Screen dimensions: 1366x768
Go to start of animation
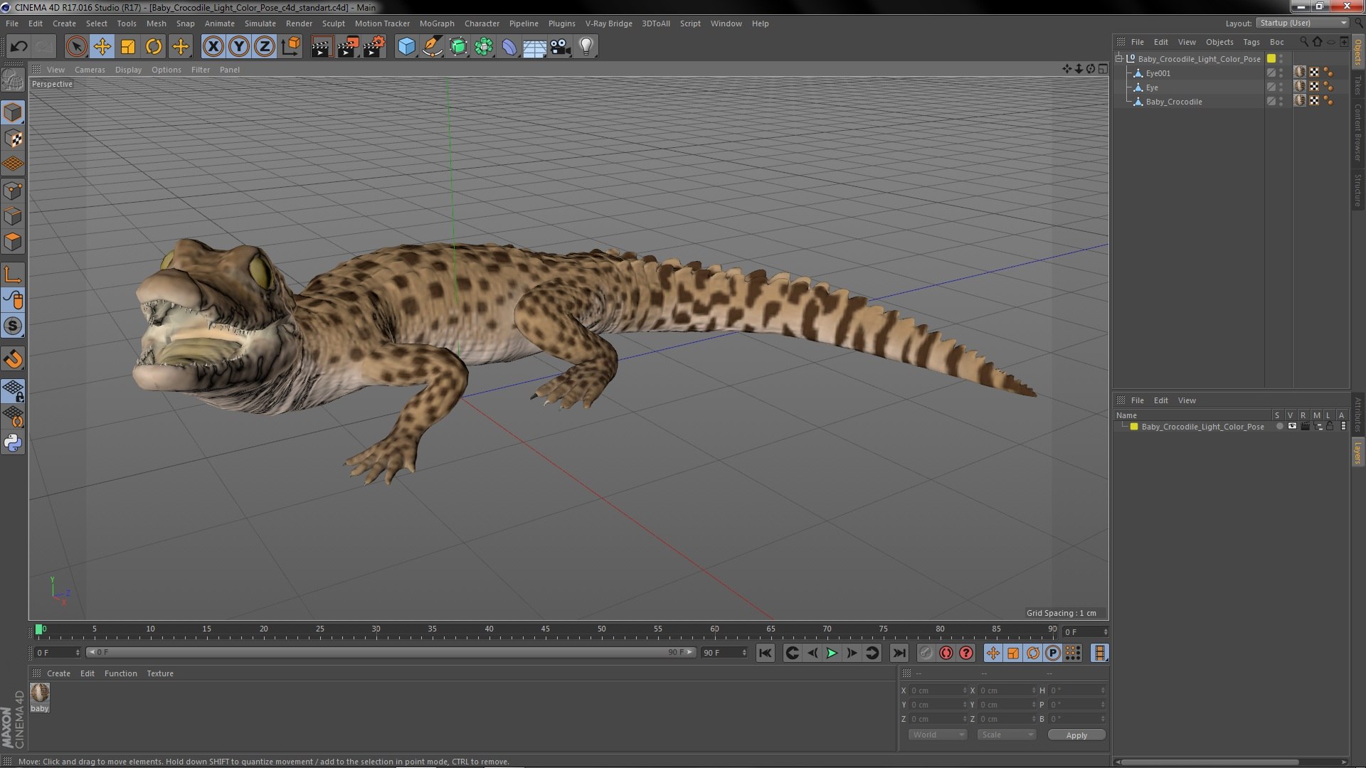click(765, 653)
